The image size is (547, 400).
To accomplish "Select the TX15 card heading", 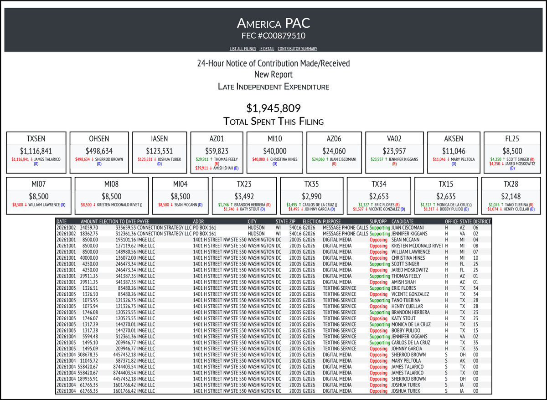I will pyautogui.click(x=446, y=184).
